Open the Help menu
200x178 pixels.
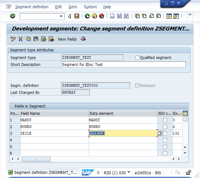[107, 7]
